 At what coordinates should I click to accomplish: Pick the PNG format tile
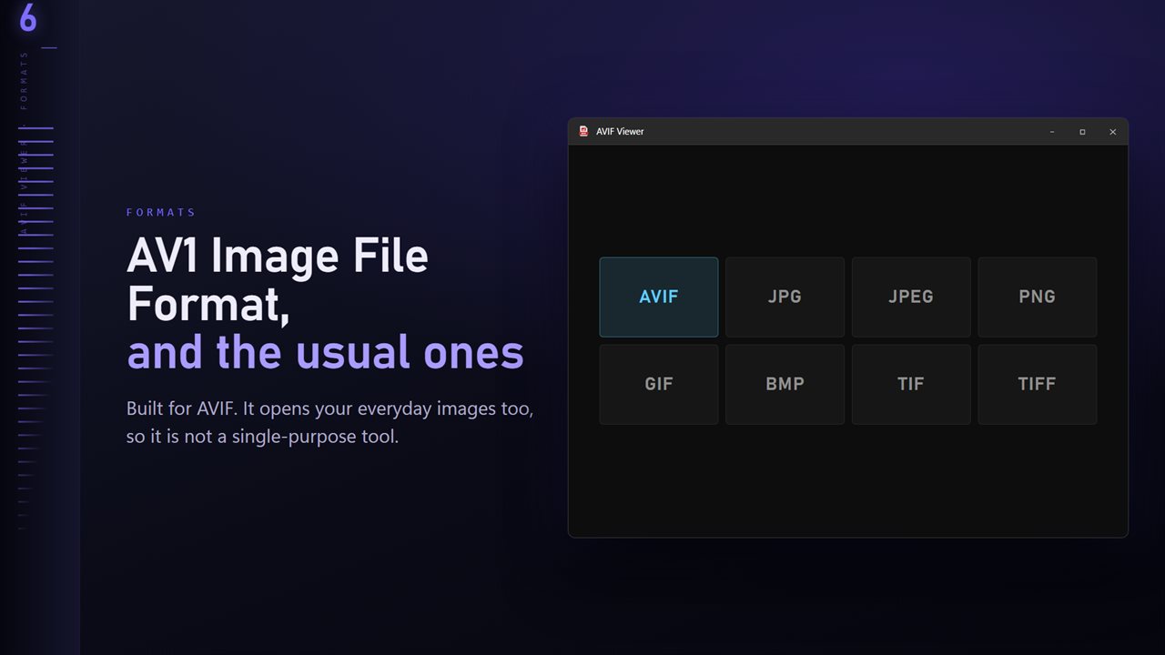tap(1038, 297)
